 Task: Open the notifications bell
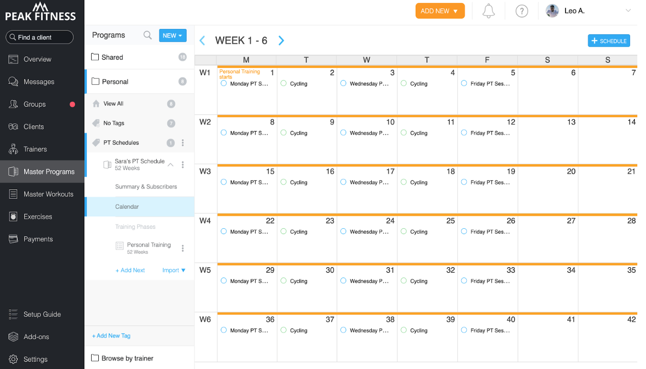488,11
